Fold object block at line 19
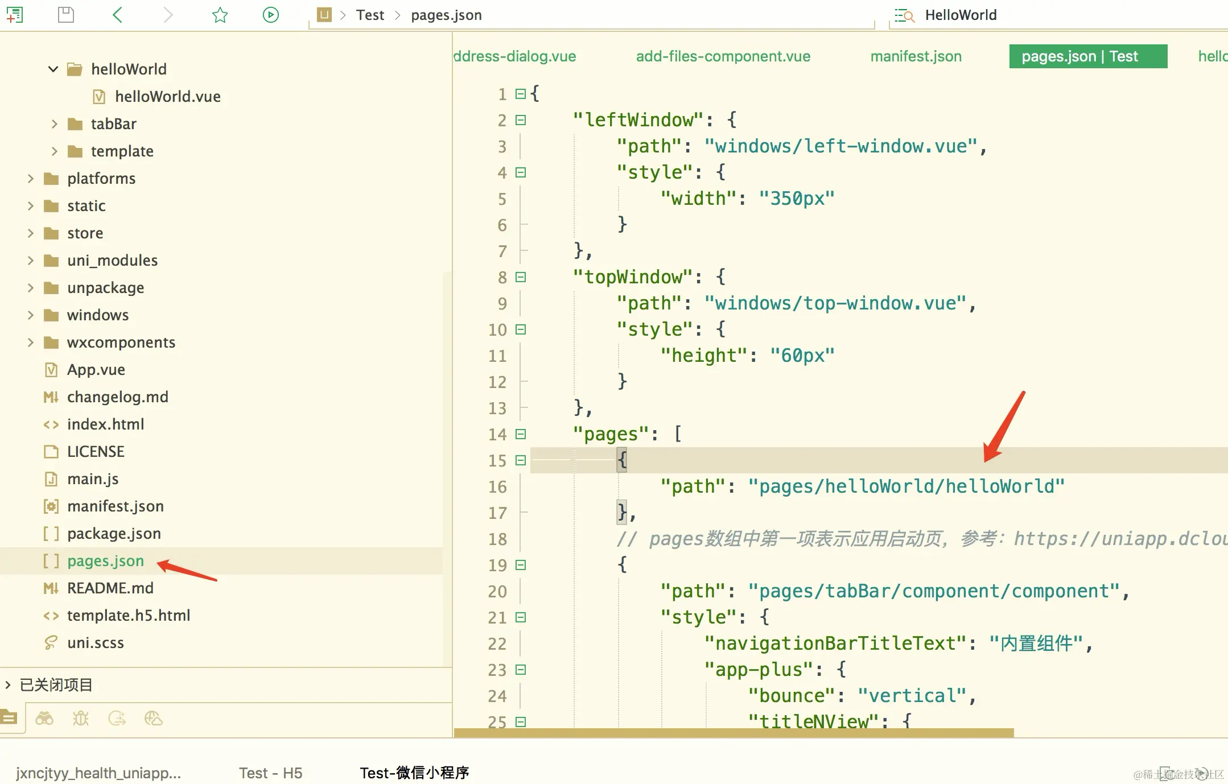1228x784 pixels. (x=520, y=565)
